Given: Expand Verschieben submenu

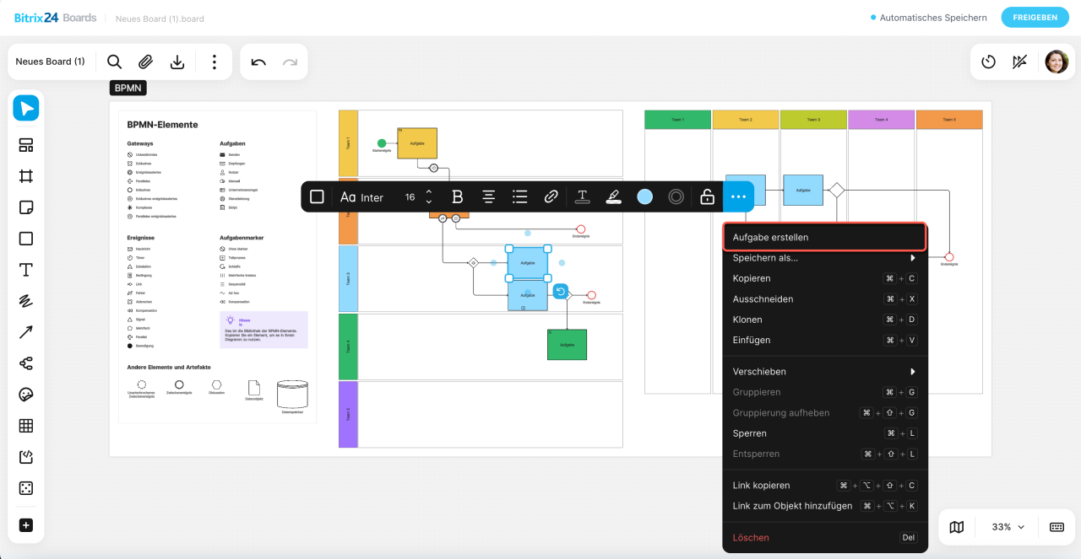Looking at the screenshot, I should 825,372.
